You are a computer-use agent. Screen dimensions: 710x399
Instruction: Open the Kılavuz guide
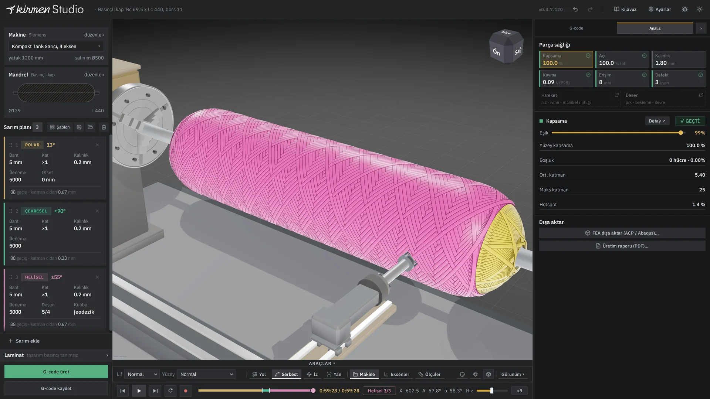click(625, 9)
